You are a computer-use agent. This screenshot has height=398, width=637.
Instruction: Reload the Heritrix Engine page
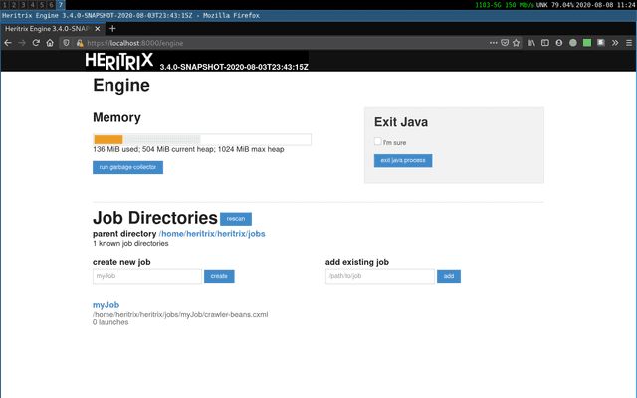click(x=36, y=43)
